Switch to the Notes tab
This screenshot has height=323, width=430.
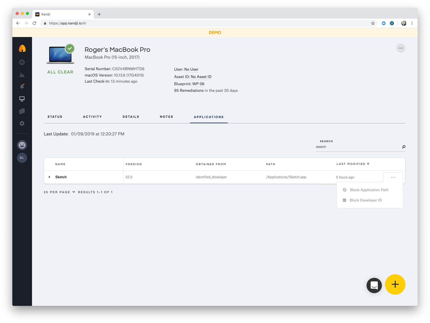click(x=166, y=117)
